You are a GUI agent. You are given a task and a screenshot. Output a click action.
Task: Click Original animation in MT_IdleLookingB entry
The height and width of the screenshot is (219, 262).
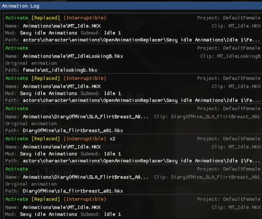[31, 63]
